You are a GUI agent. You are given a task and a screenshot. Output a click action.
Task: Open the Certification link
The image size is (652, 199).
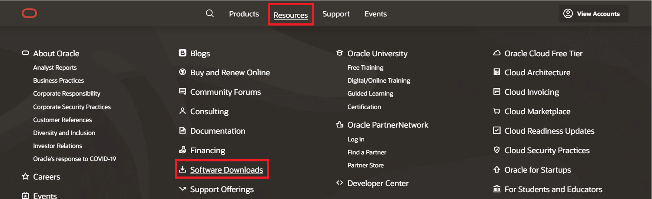[x=364, y=107]
